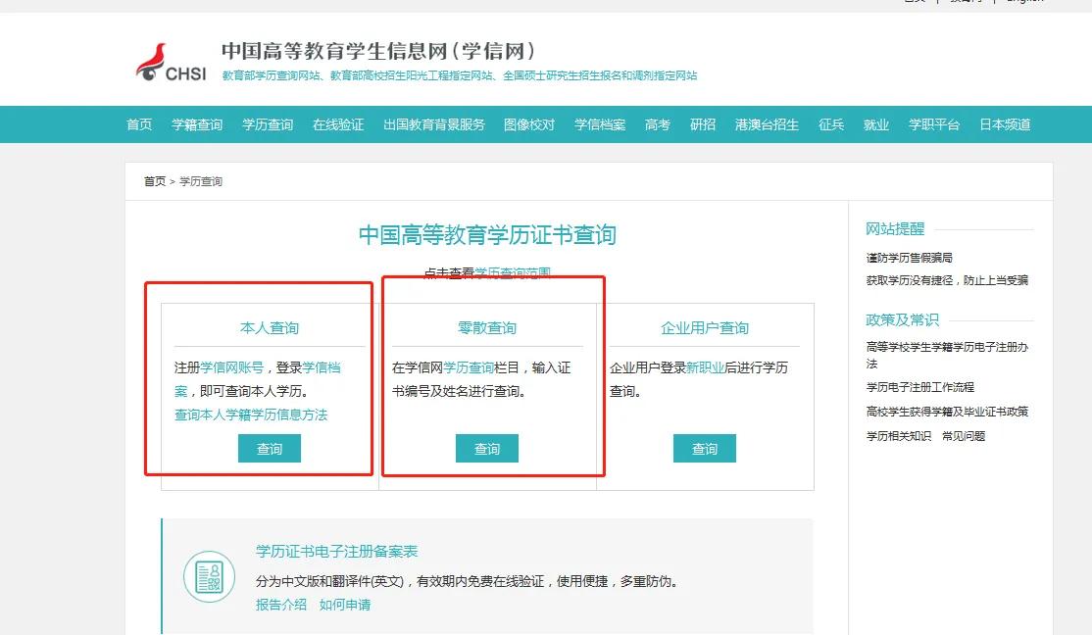Click 查询 button under 企业用户查询
Viewport: 1092px width, 635px height.
(x=704, y=449)
